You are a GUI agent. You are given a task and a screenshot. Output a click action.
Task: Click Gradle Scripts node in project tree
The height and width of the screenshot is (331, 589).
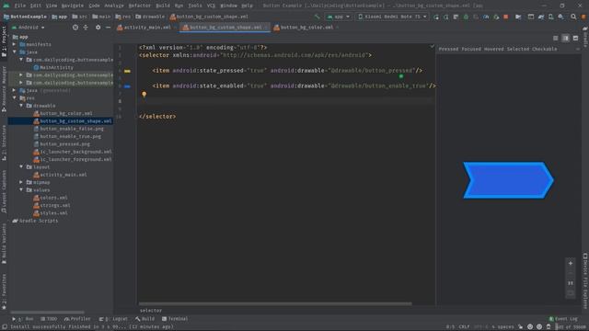tap(35, 221)
